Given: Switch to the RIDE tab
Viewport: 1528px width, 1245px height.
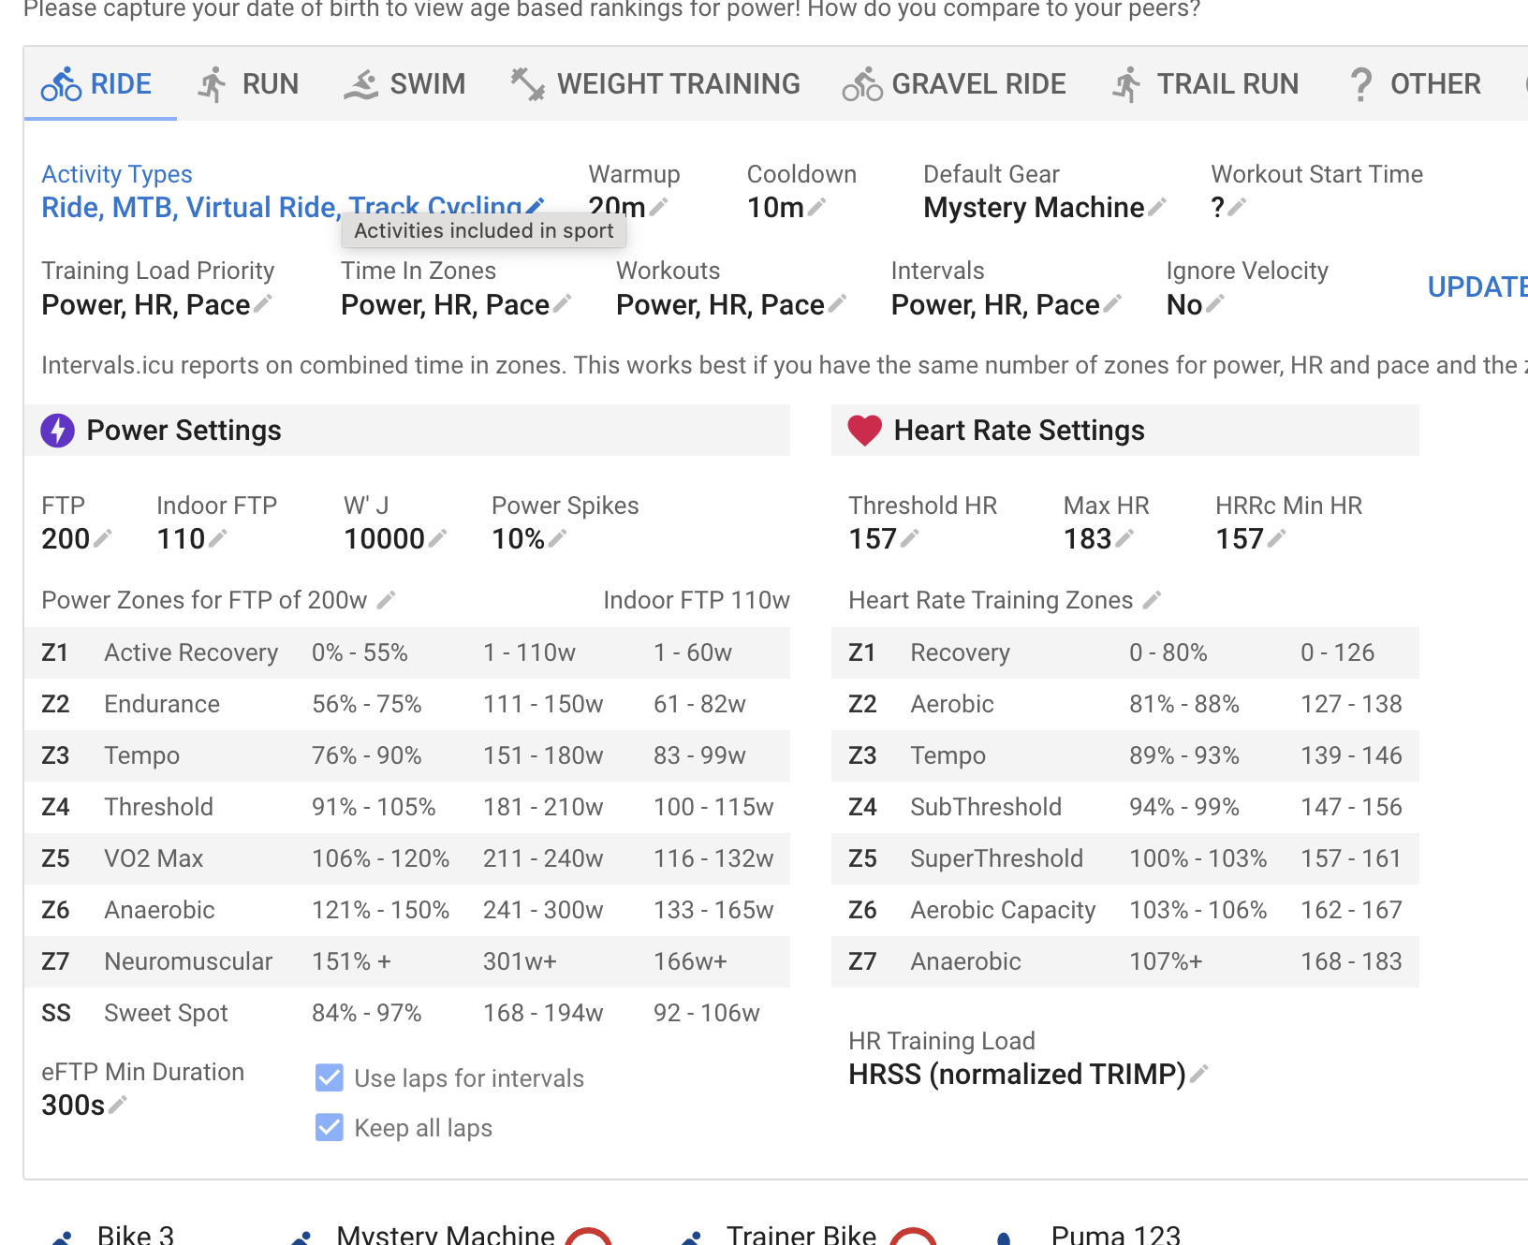Looking at the screenshot, I should tap(100, 84).
